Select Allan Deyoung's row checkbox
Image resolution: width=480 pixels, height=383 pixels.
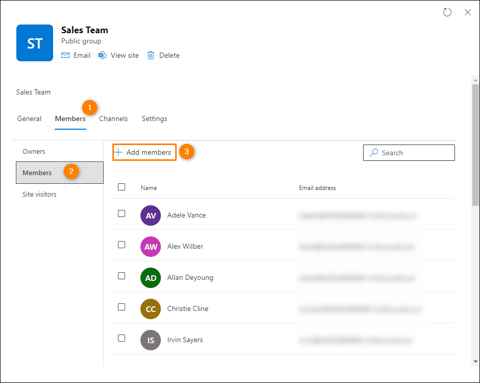(122, 276)
